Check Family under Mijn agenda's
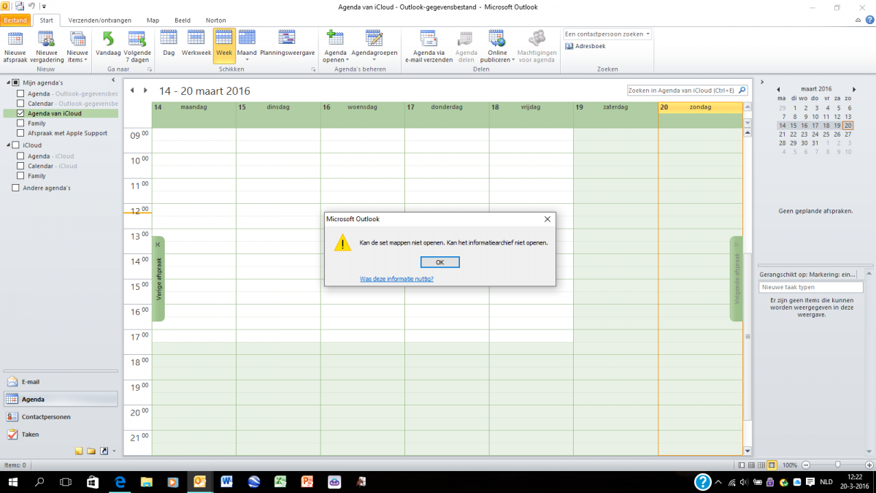The height and width of the screenshot is (493, 876). 20,123
